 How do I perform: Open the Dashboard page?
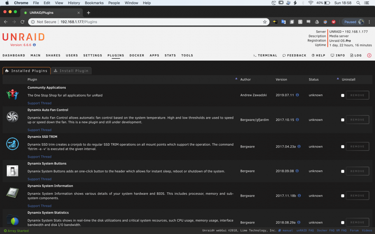point(14,55)
